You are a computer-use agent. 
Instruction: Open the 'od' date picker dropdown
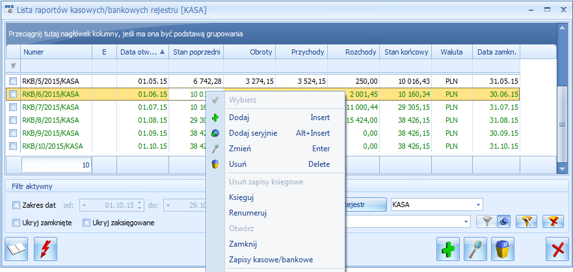[84, 205]
